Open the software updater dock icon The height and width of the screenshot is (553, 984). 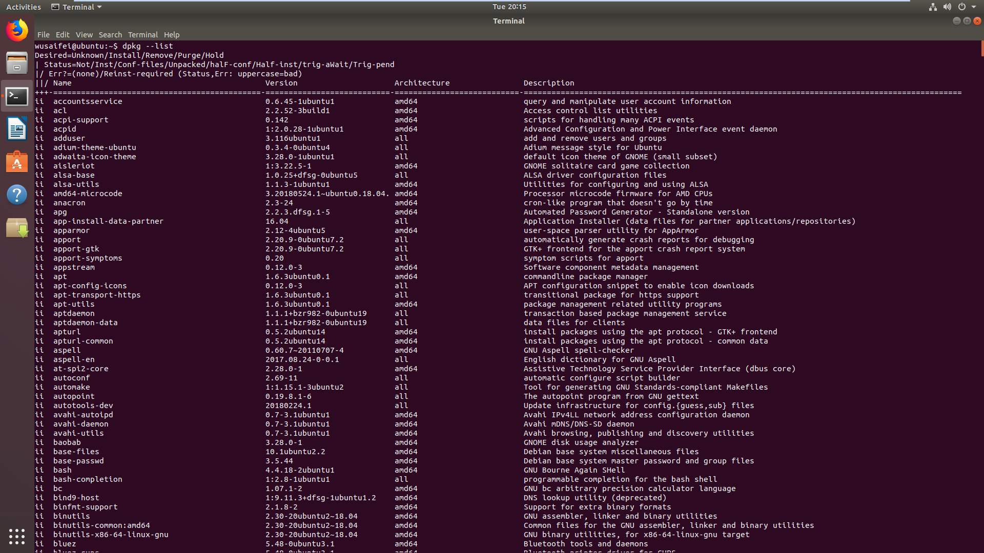pyautogui.click(x=17, y=227)
